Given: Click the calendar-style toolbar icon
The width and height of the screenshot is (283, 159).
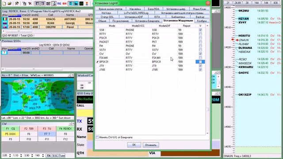Looking at the screenshot, I should [48, 3].
